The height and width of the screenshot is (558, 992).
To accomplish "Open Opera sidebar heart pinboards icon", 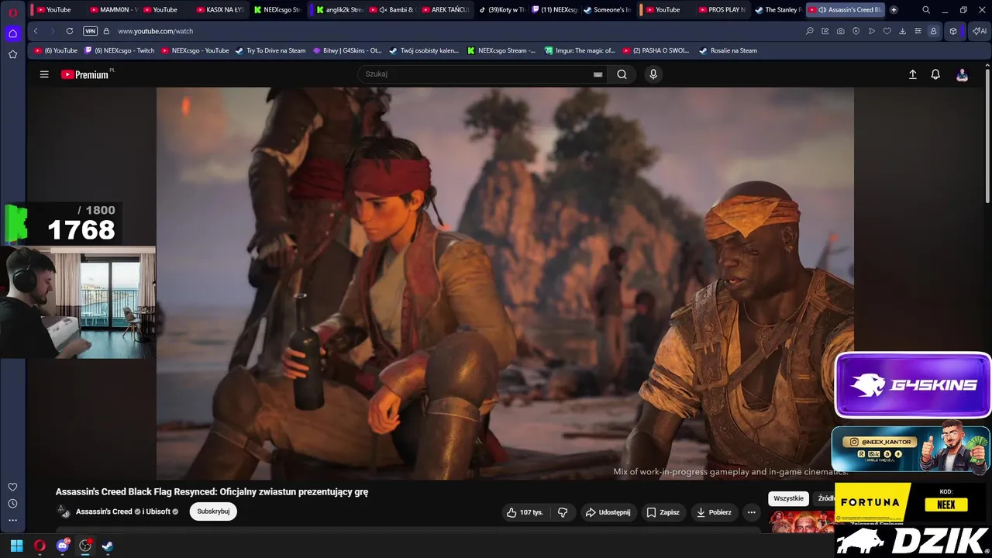I will [x=12, y=487].
